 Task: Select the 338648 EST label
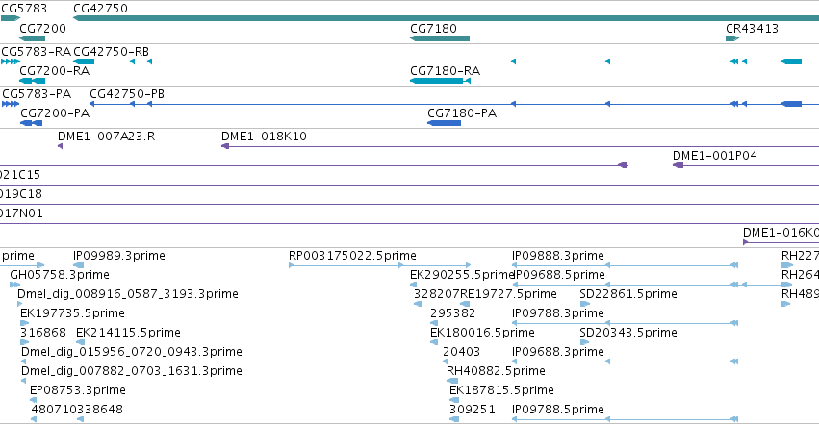(100, 410)
